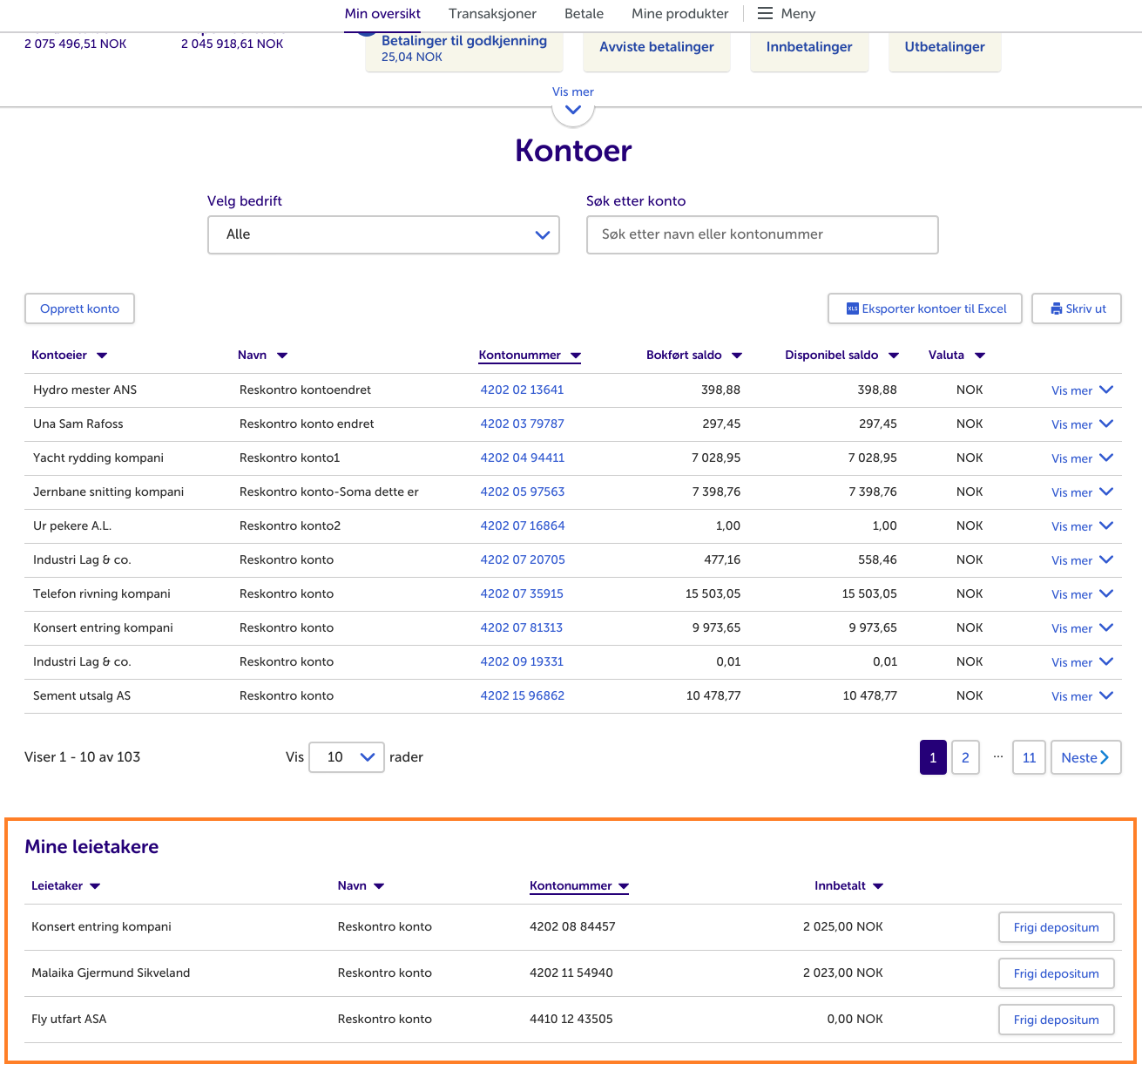This screenshot has height=1071, width=1142.
Task: Sort accounts by Kontoeier arrow
Action: point(102,356)
